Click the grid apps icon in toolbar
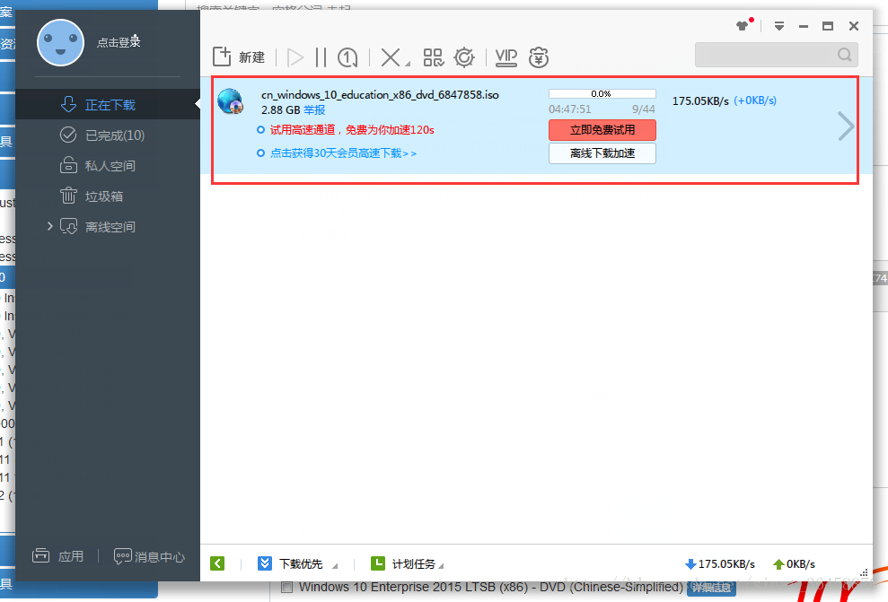 (x=434, y=57)
